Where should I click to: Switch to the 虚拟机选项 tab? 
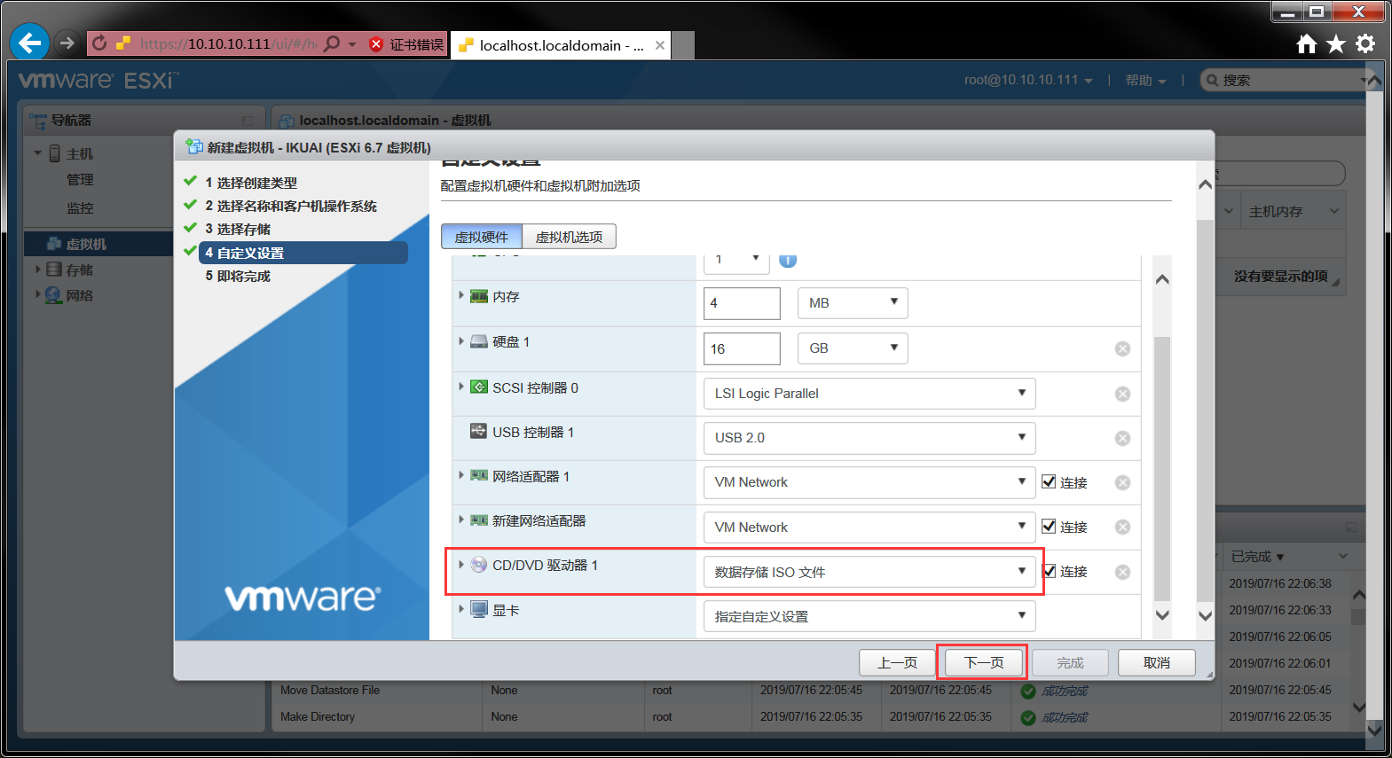click(x=569, y=237)
